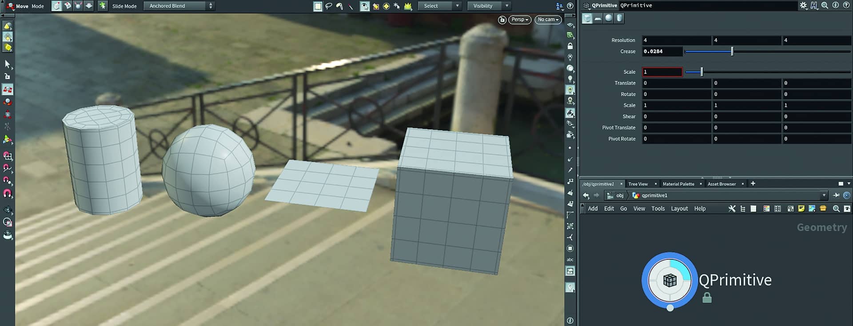Click the box selection tool icon
Image resolution: width=853 pixels, height=326 pixels.
coord(318,6)
